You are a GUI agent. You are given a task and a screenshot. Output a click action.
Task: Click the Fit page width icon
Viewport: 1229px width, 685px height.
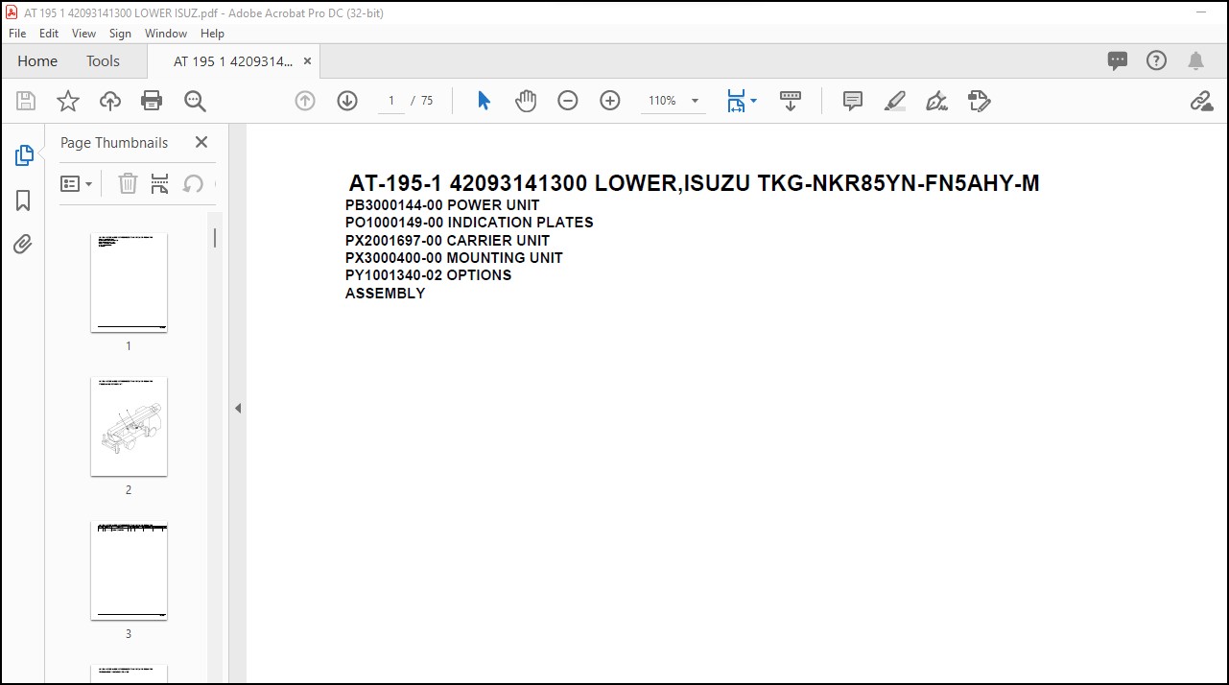coord(736,101)
